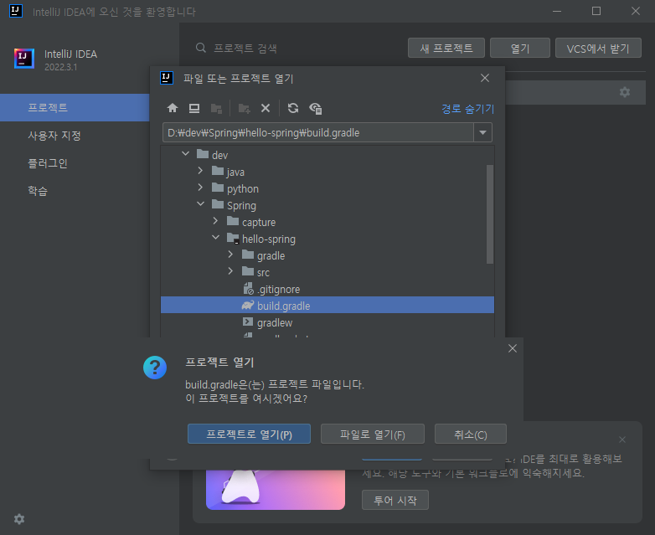
Task: Expand the src folder
Action: (230, 271)
